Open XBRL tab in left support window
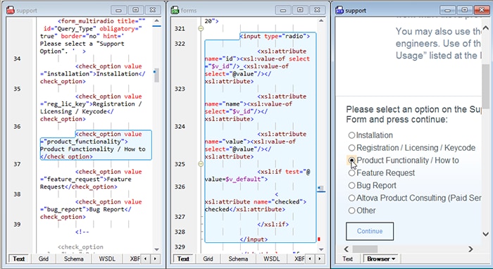Viewport: 493px width, 269px height. click(135, 259)
